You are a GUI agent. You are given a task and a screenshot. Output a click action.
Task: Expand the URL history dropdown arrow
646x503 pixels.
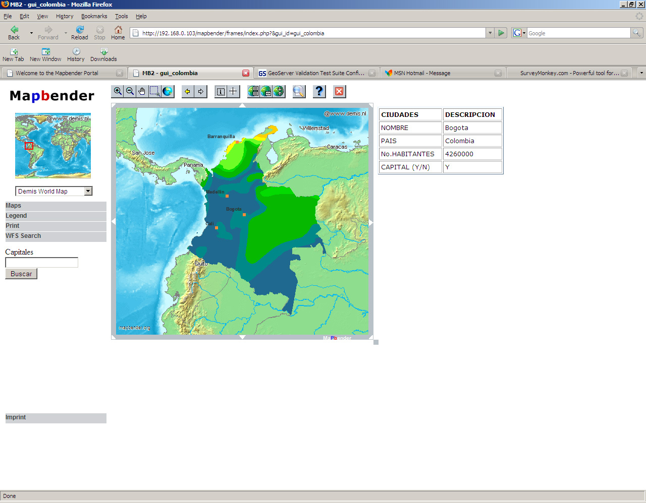(x=490, y=33)
